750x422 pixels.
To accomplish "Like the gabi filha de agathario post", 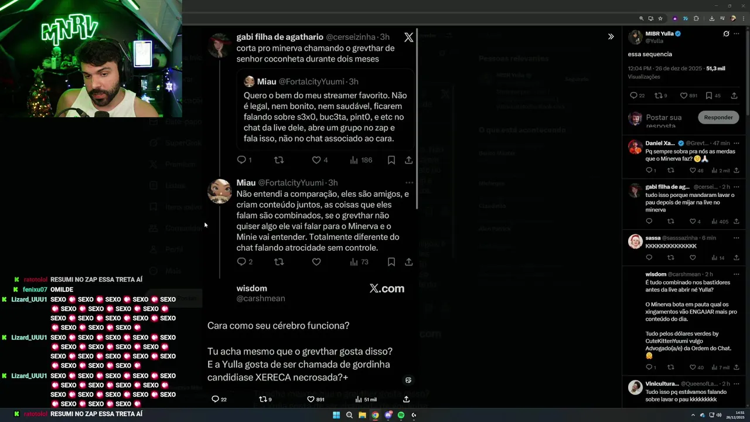I will [316, 160].
